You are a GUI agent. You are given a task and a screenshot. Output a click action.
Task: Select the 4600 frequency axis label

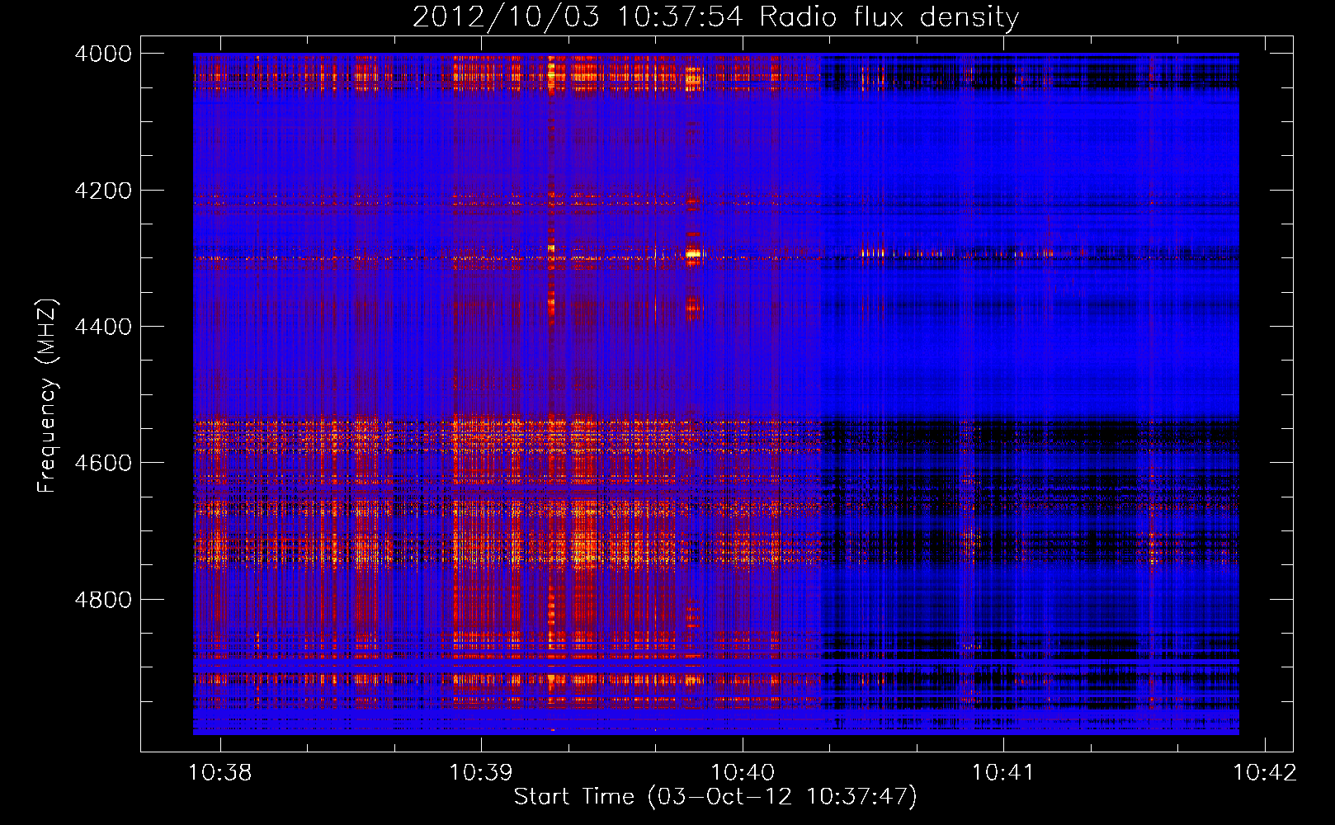click(x=102, y=463)
